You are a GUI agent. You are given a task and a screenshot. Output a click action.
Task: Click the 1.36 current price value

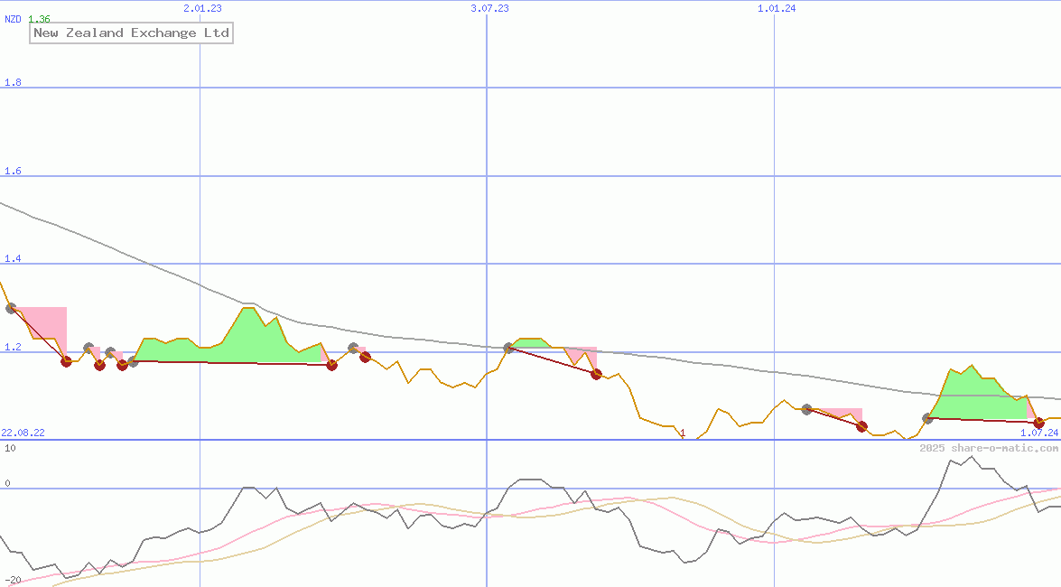(x=39, y=19)
